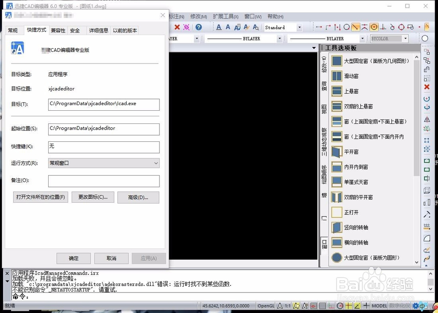Open the 三维动态观察 vertical palette tab
The width and height of the screenshot is (438, 313).
tap(324, 142)
